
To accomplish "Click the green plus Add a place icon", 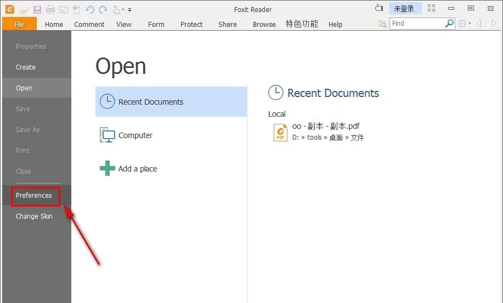I will [x=107, y=168].
